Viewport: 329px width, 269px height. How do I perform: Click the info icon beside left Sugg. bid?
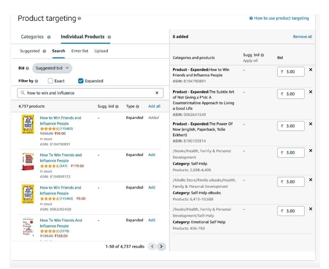(x=117, y=106)
